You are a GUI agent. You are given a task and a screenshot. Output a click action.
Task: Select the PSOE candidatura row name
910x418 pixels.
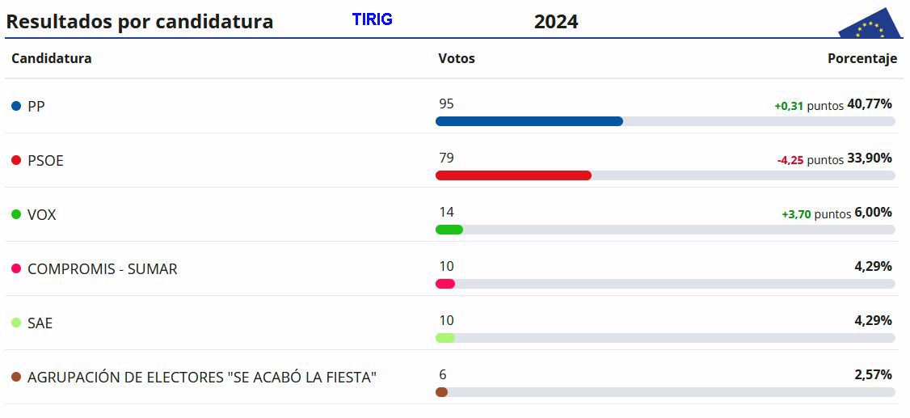click(45, 161)
